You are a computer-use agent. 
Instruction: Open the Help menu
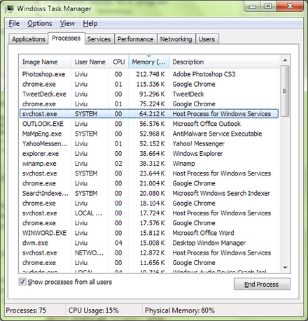[90, 23]
